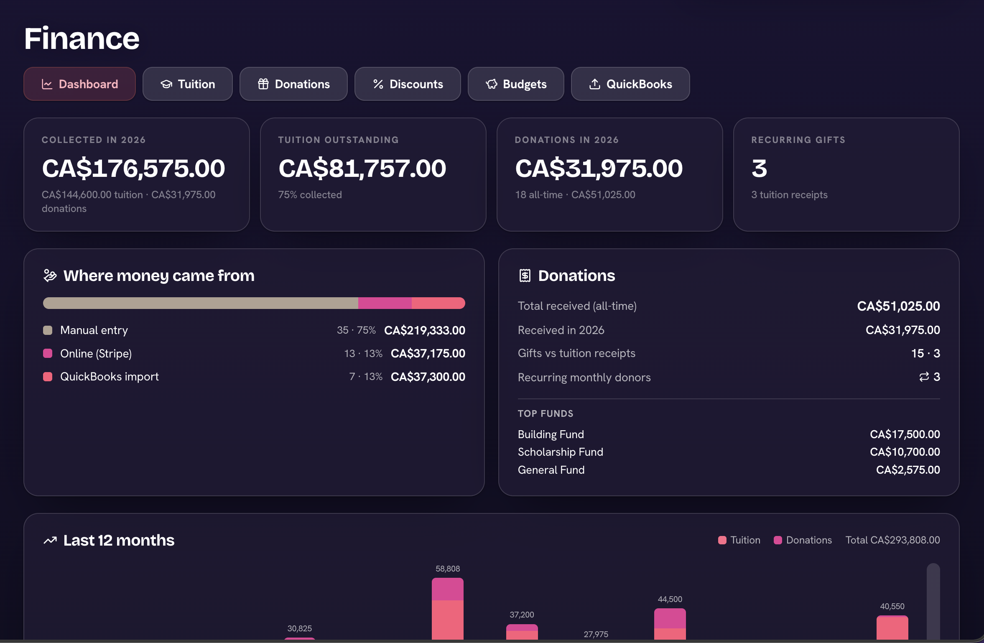The image size is (984, 643).
Task: Click the 40,550 chart bar
Action: pos(892,628)
